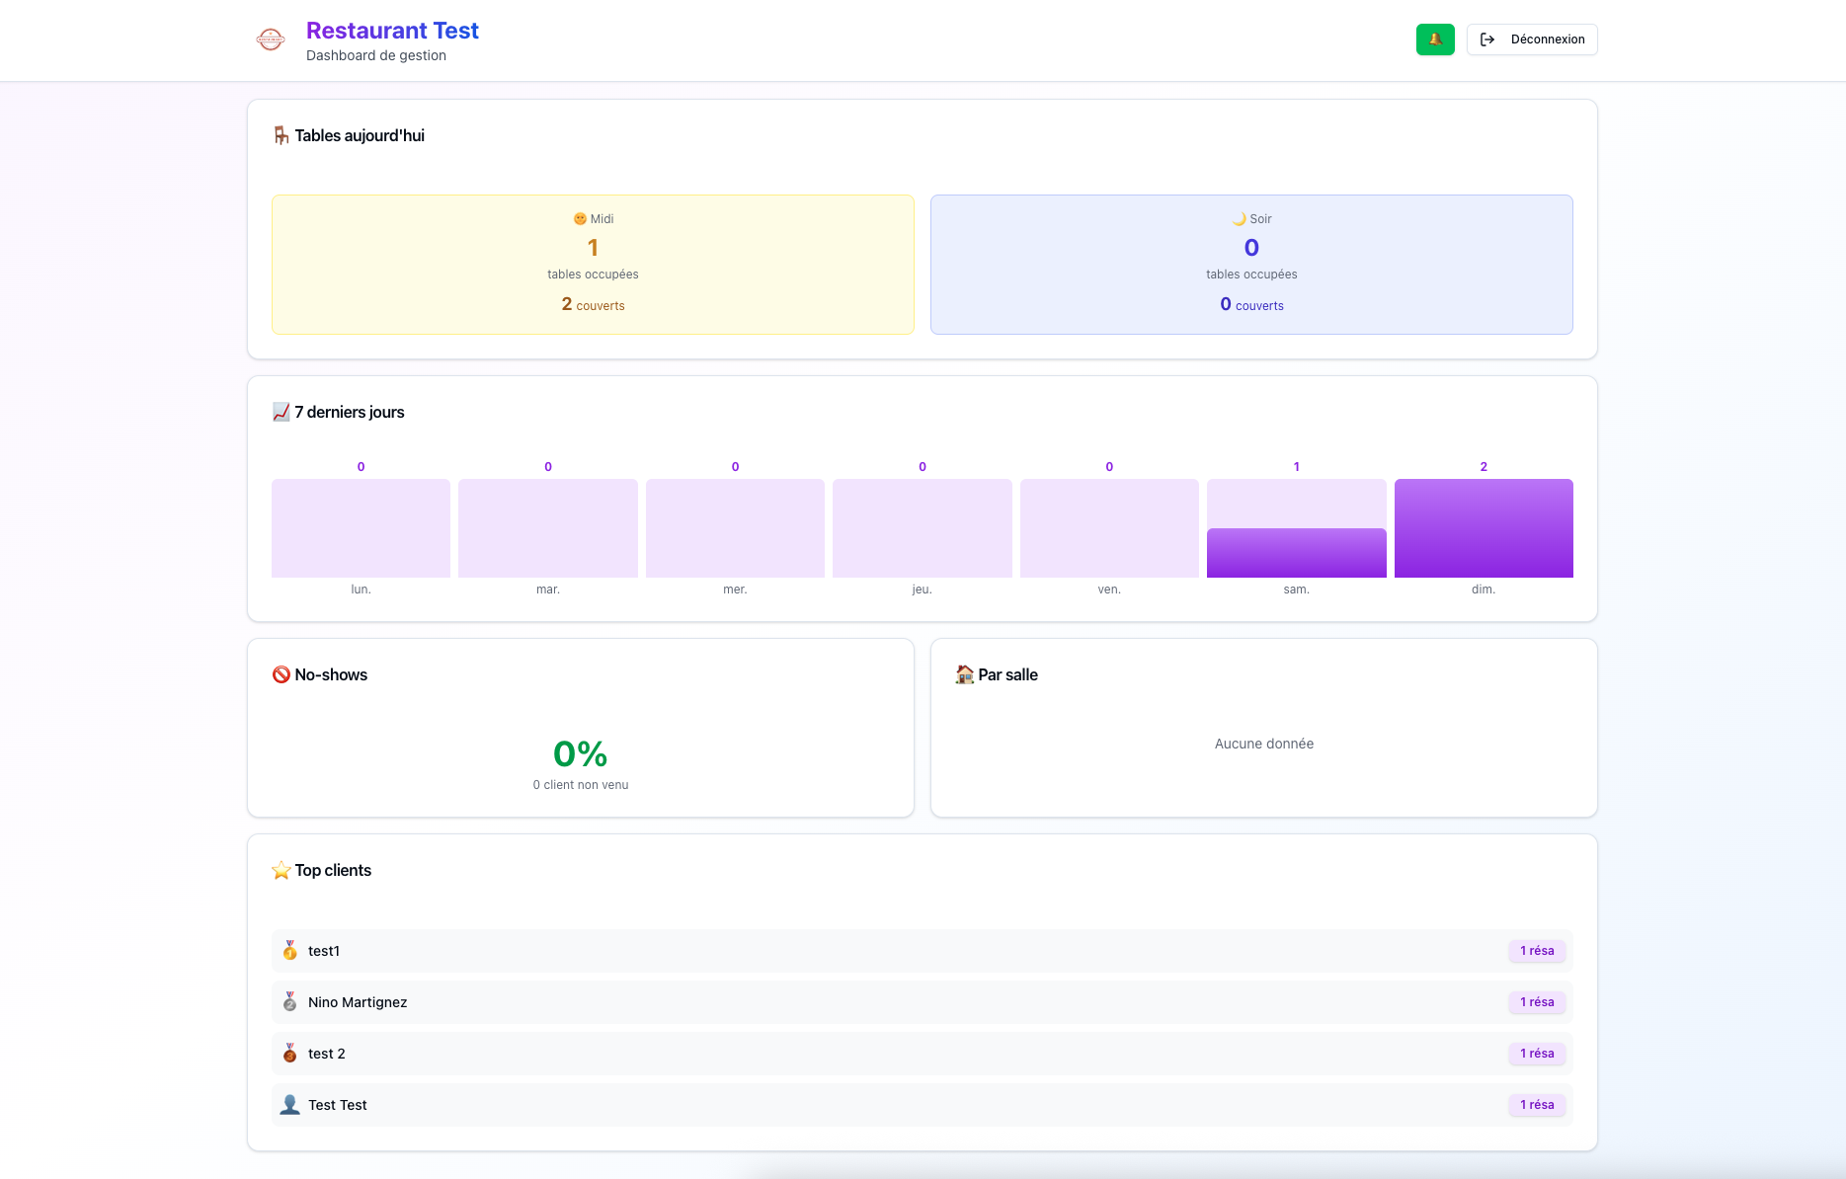
Task: Click the Déconnexion logout button
Action: (1531, 39)
